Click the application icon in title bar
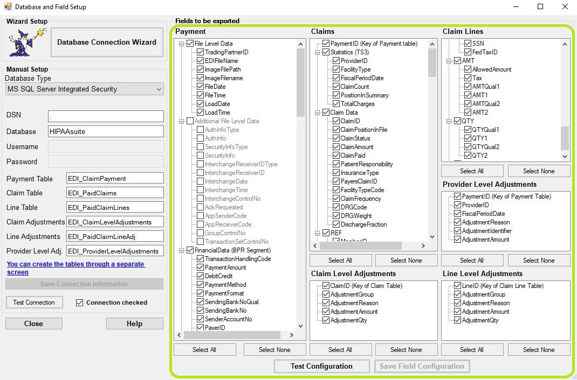The height and width of the screenshot is (380, 577). click(x=7, y=6)
